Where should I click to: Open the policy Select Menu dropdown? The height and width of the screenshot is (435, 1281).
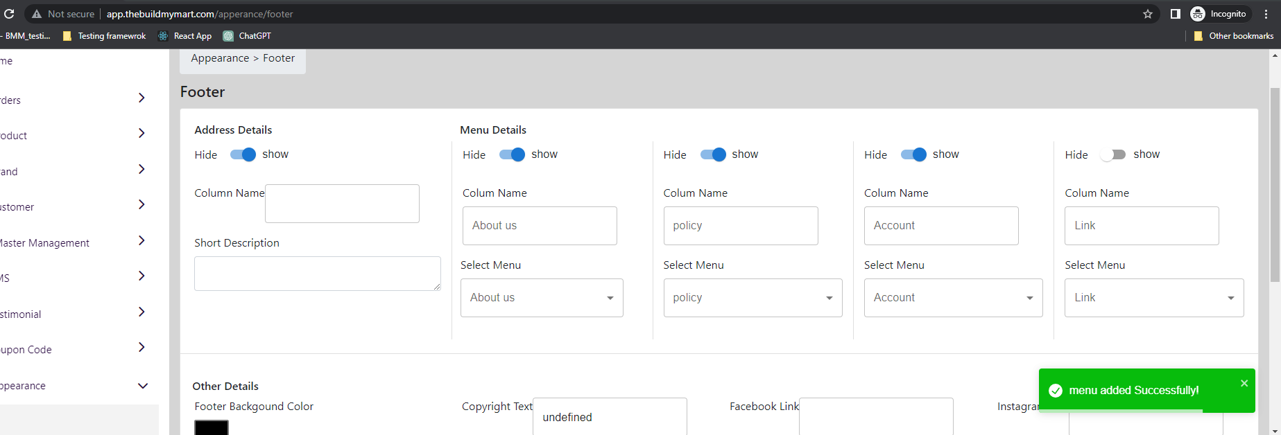tap(753, 298)
